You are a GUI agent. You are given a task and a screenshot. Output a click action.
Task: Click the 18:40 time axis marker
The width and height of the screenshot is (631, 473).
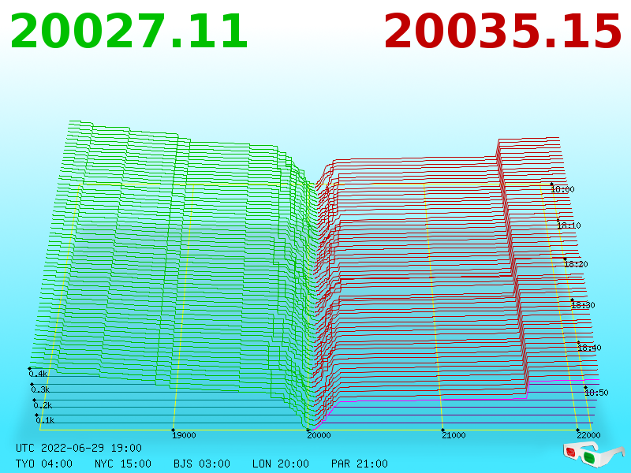click(589, 348)
